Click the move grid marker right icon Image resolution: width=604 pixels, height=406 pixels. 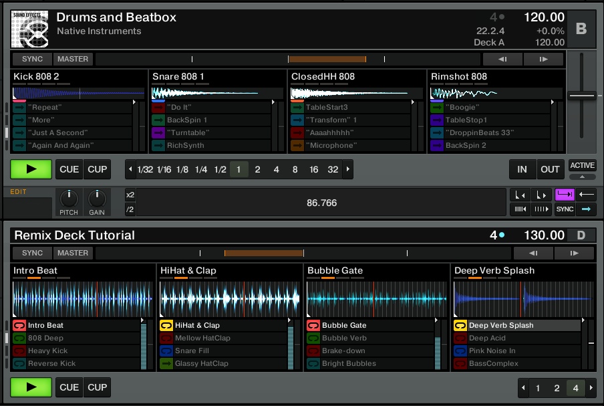point(541,195)
